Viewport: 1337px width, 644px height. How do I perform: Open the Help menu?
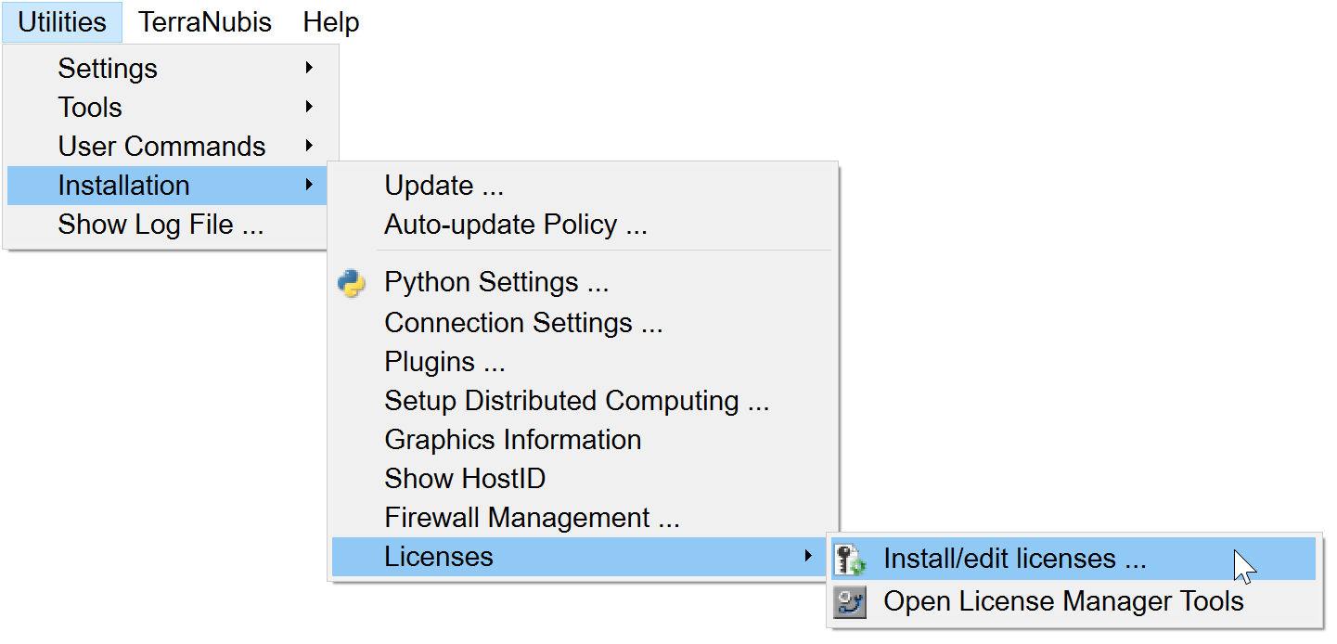tap(330, 22)
